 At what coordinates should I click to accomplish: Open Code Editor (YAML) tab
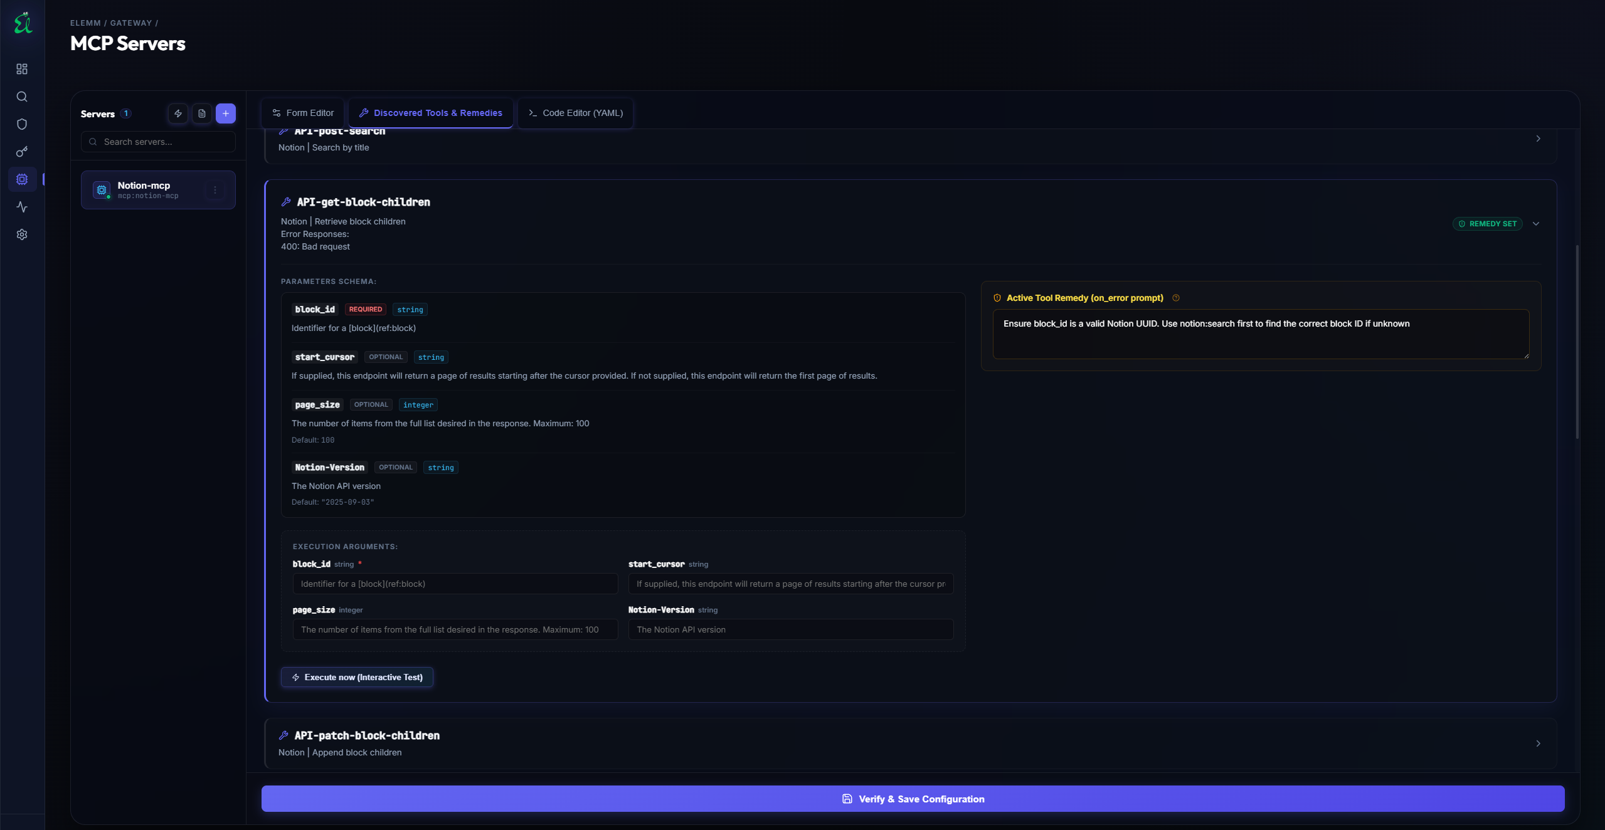pos(576,113)
